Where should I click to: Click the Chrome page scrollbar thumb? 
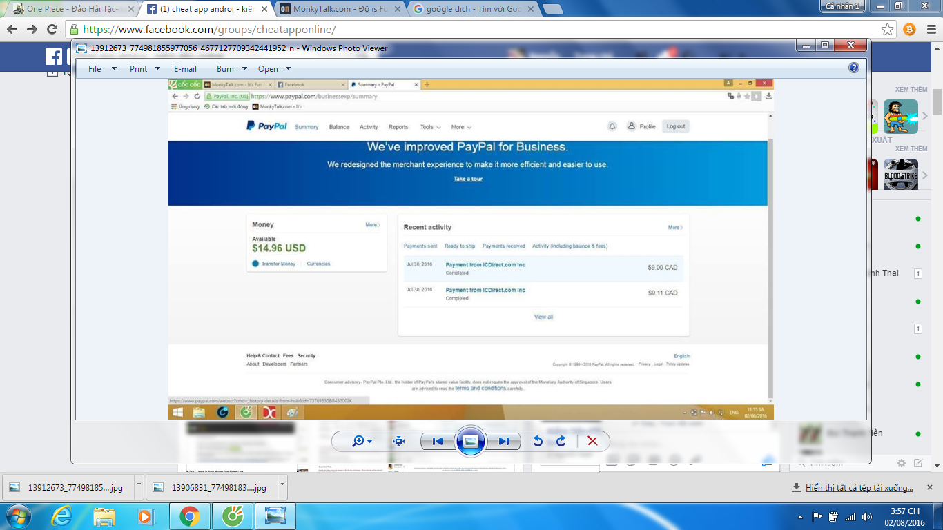pos(937,102)
